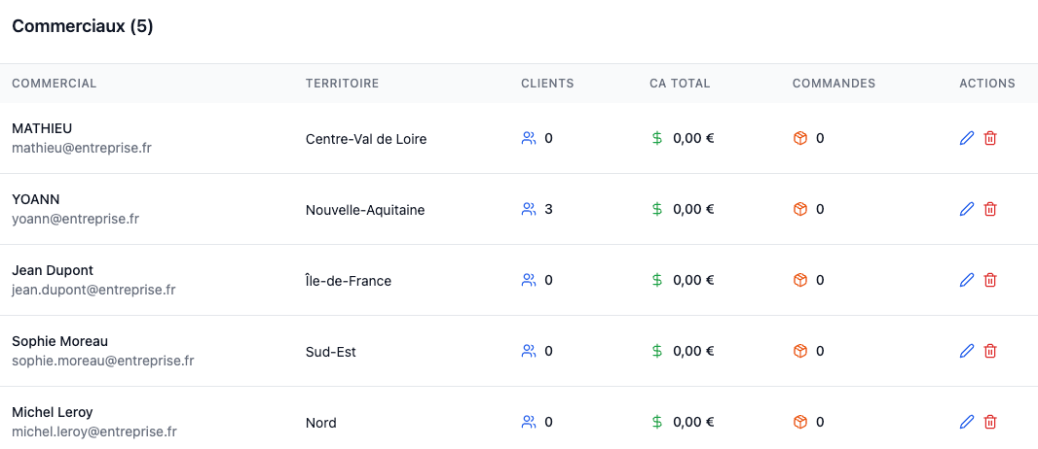Delete the Sophie Moreau row
This screenshot has height=449, width=1038.
click(x=990, y=351)
